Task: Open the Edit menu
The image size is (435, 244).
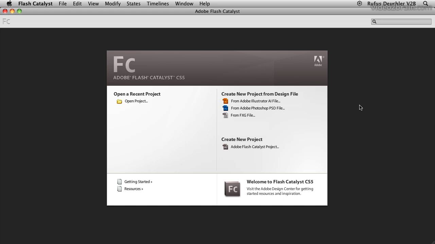Action: click(x=77, y=3)
